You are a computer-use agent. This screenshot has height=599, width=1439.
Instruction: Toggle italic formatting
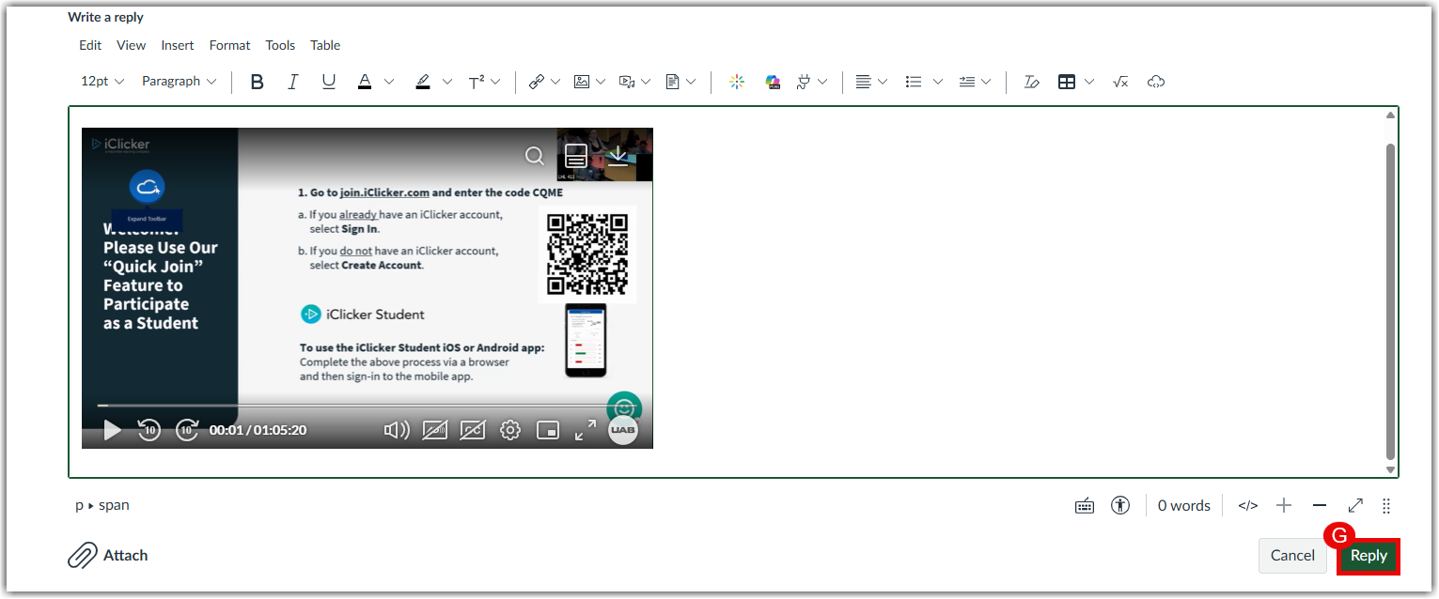pyautogui.click(x=292, y=82)
